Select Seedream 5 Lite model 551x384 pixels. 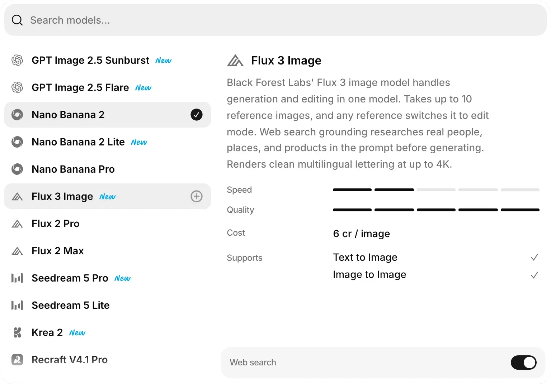[x=108, y=305]
